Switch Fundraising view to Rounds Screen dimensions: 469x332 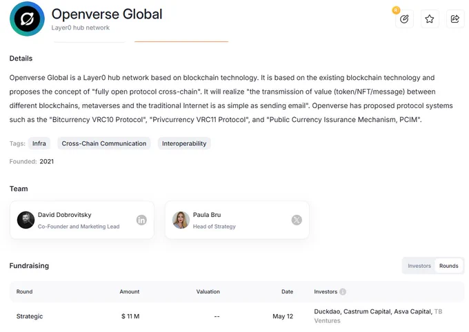click(x=448, y=266)
